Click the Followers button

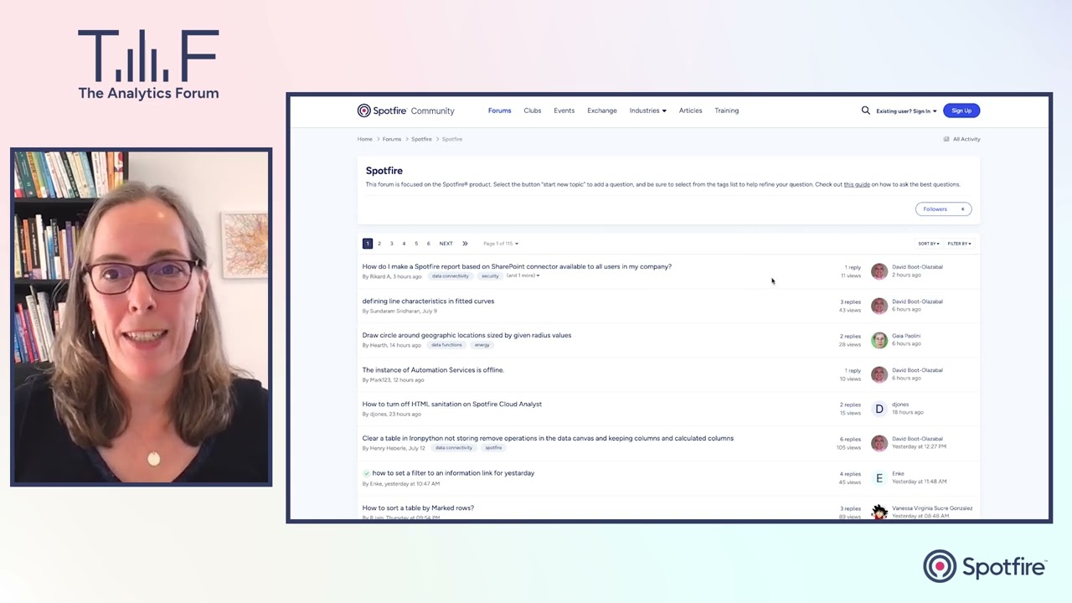coord(942,209)
